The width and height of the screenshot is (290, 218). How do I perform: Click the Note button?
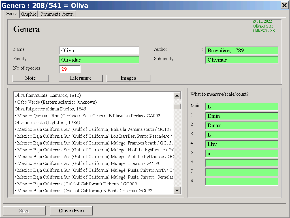point(31,78)
